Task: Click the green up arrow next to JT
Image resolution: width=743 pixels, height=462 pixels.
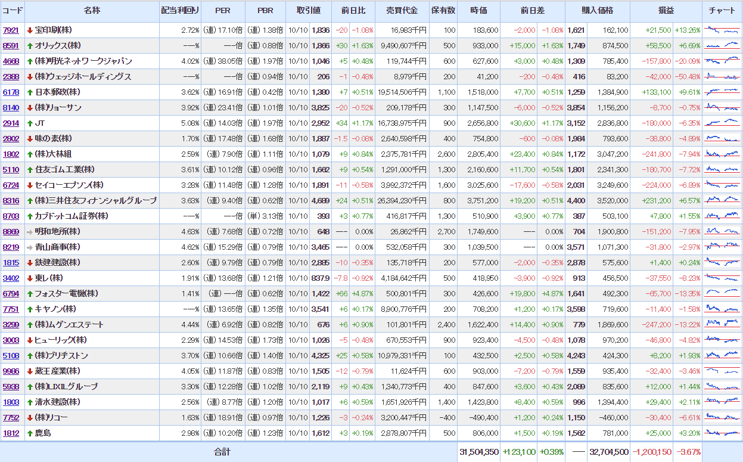Action: [x=30, y=123]
